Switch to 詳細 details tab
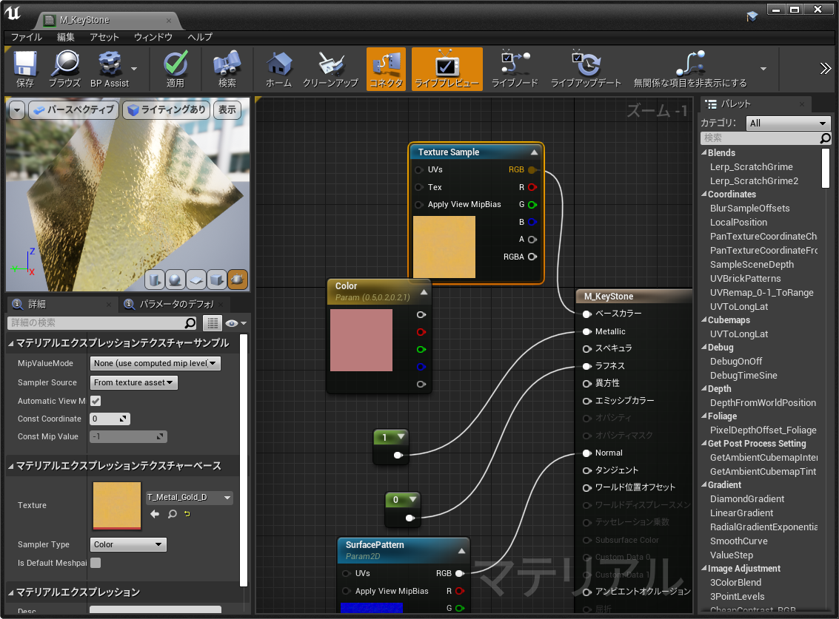 tap(62, 304)
